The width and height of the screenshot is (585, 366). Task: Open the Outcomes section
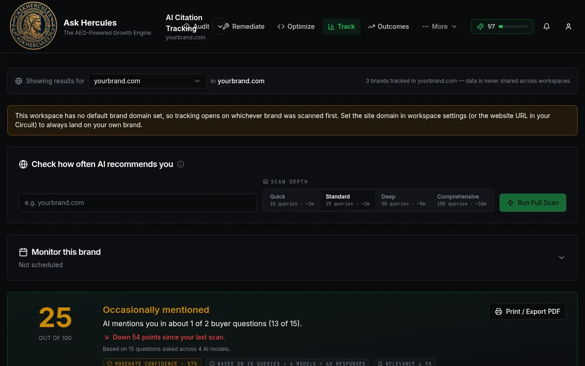point(388,27)
